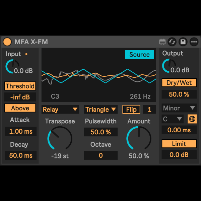Viewport: 201px width, 201px height.
Task: Open the Triangle waveform dropdown
Action: point(101,110)
